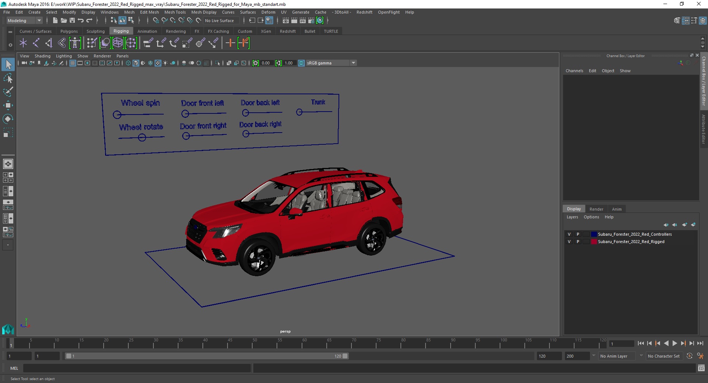The width and height of the screenshot is (708, 383).
Task: Open the No Character Set dropdown arrow
Action: 641,356
